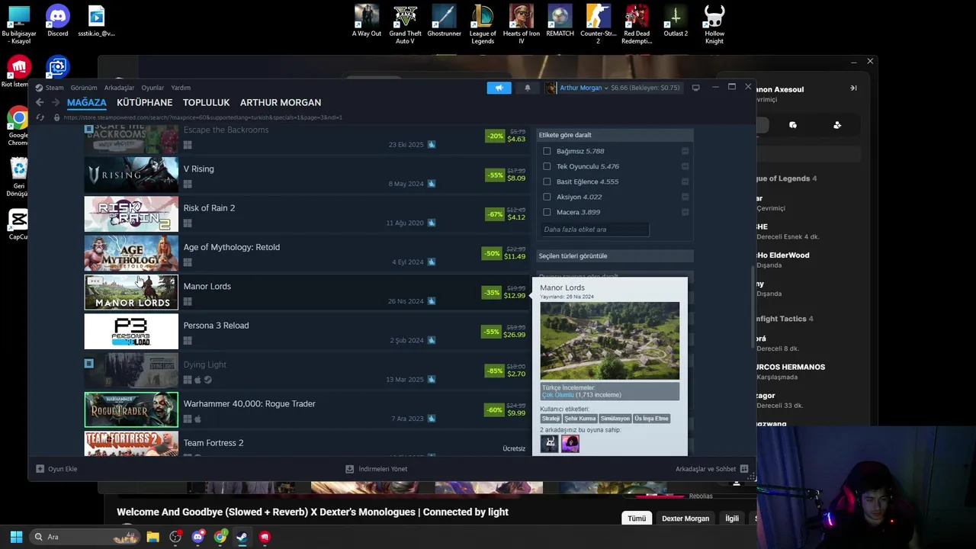Switch to the KÜTÜPHANE tab
The width and height of the screenshot is (976, 549).
(145, 102)
